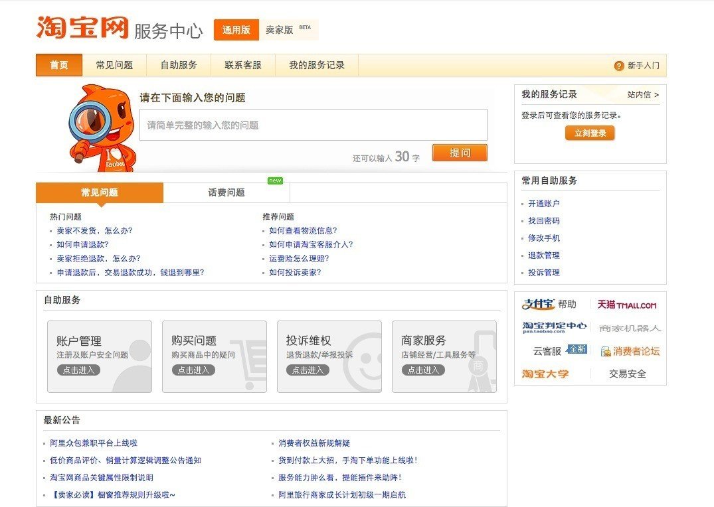Select the 首页 navigation tab
This screenshot has height=507, width=714.
coord(59,65)
